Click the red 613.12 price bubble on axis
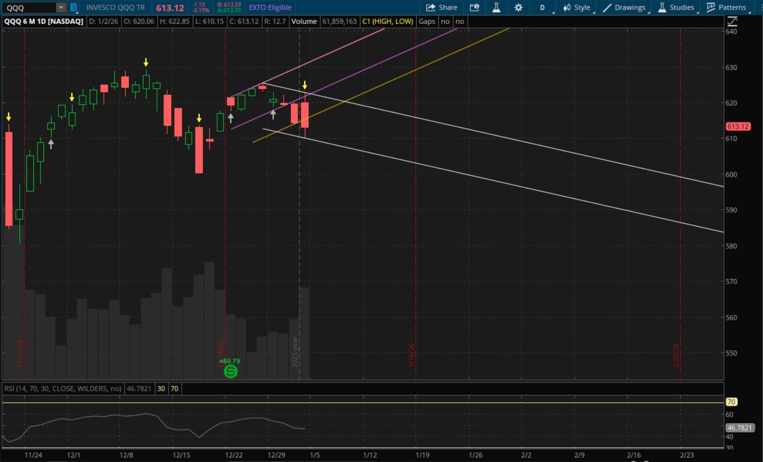763x462 pixels. pos(738,127)
